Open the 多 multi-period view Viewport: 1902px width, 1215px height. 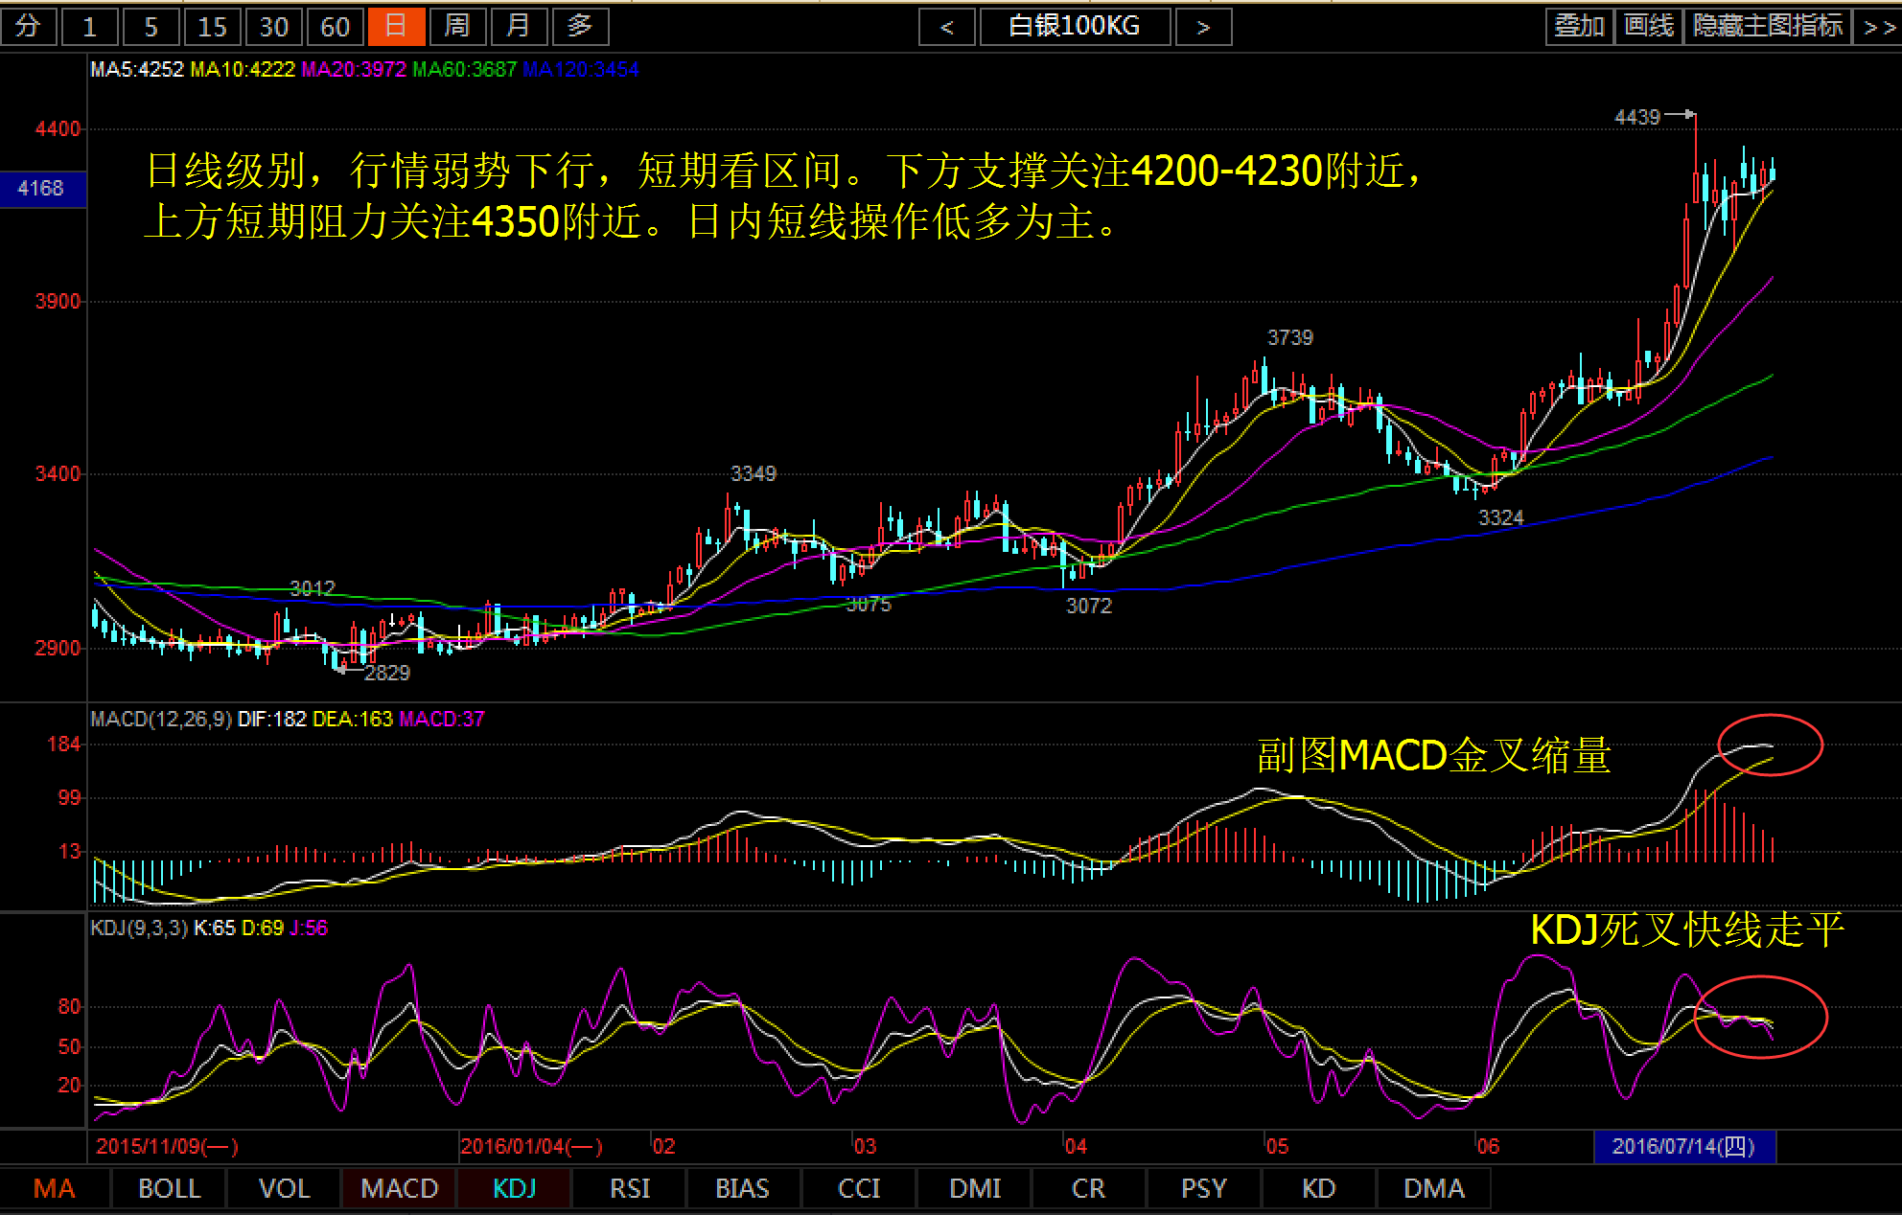coord(580,27)
